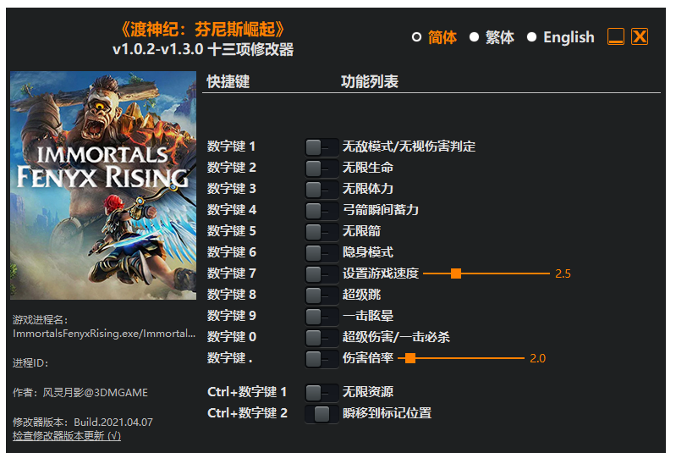Click the 快捷键 column header

[x=228, y=81]
